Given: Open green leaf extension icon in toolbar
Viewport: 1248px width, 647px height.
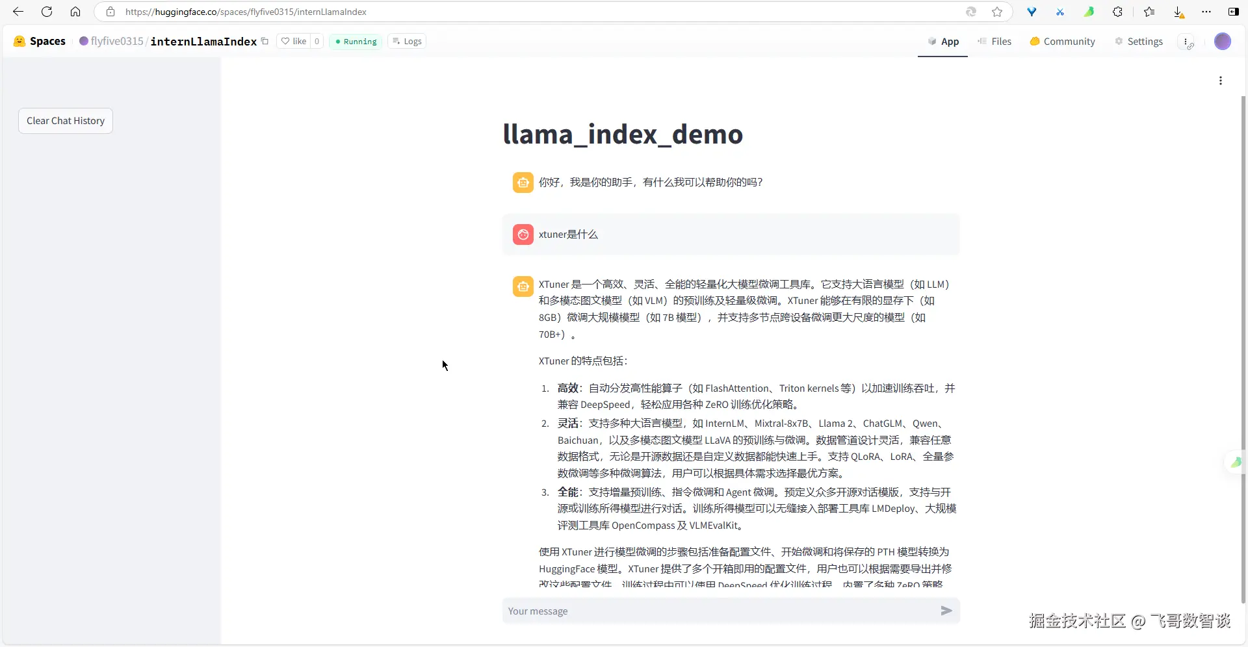Looking at the screenshot, I should (x=1089, y=12).
